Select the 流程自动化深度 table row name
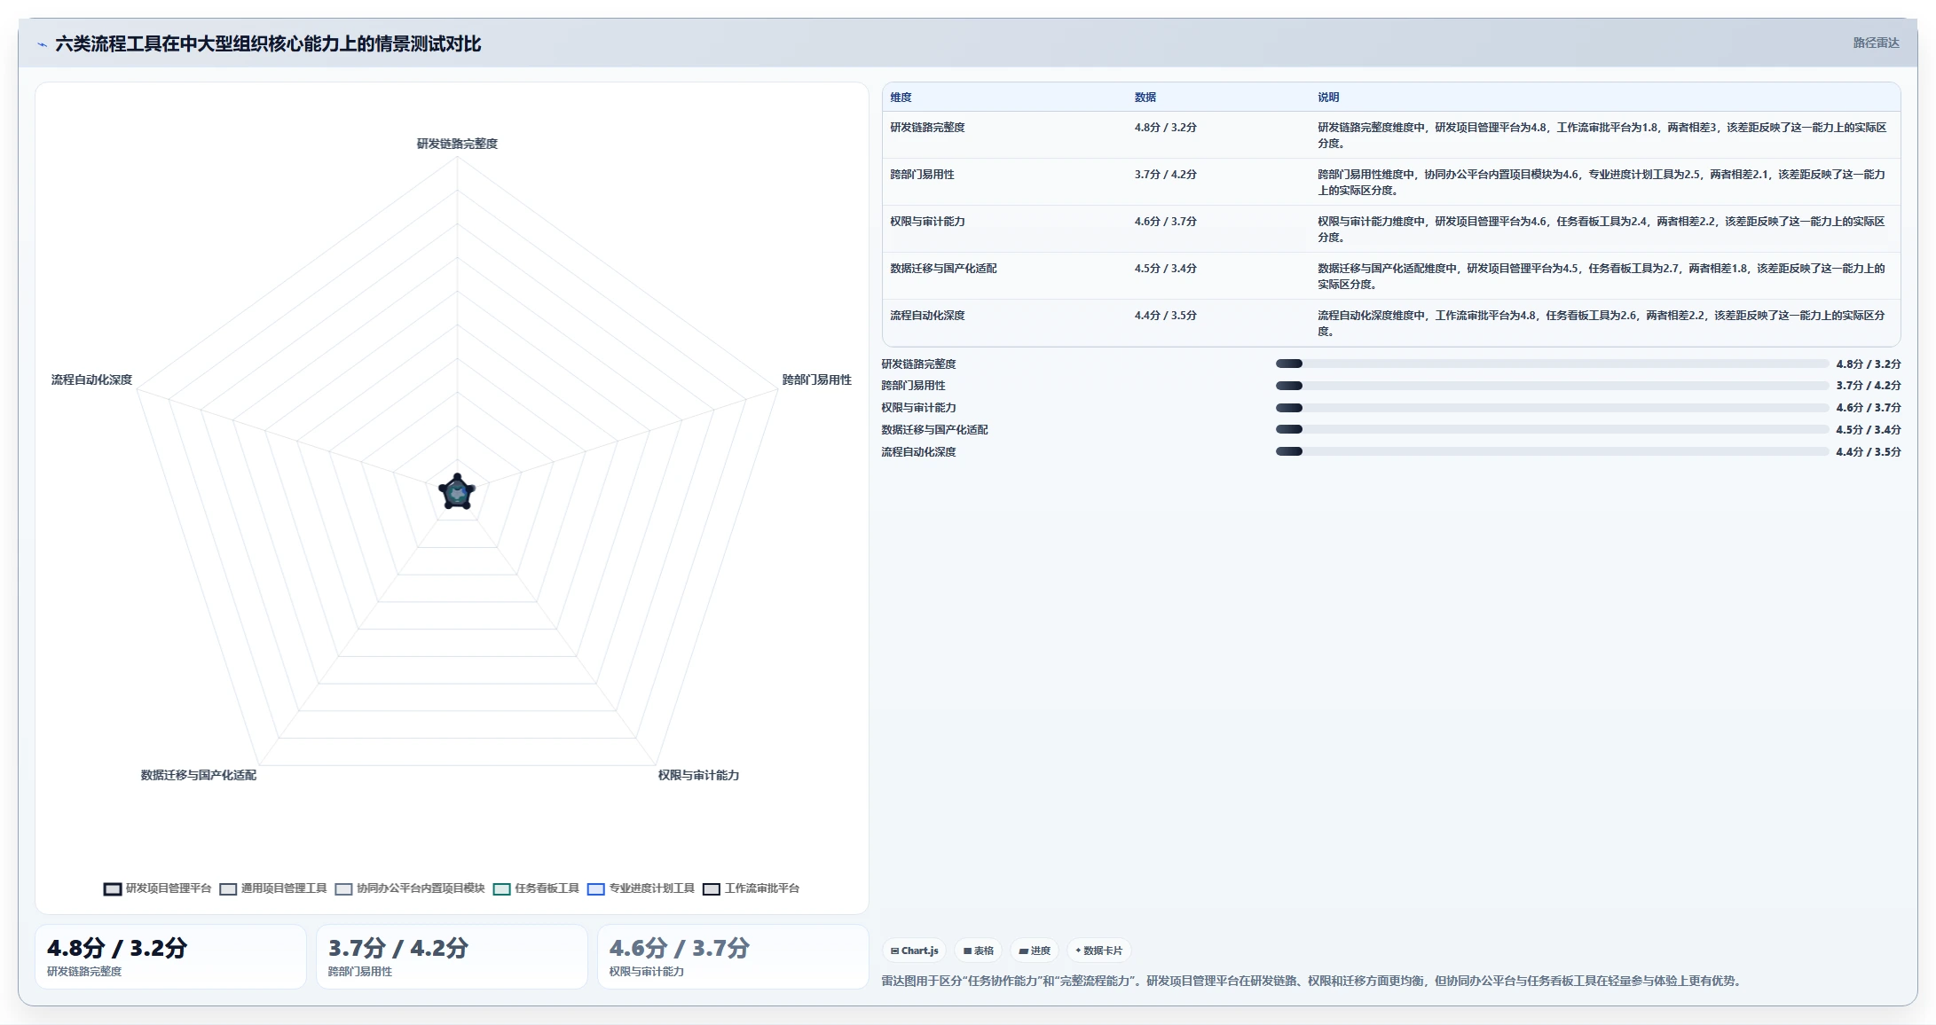The image size is (1936, 1025). 927,316
